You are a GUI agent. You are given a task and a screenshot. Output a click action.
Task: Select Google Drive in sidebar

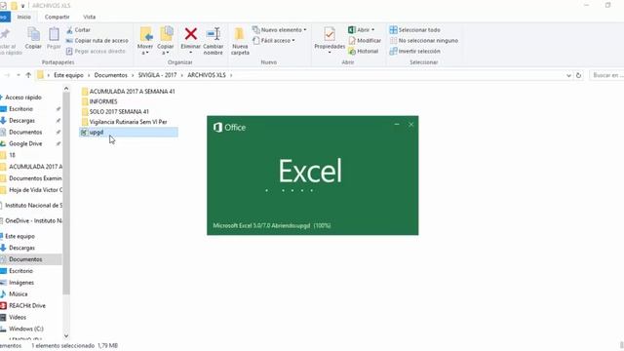pyautogui.click(x=25, y=143)
